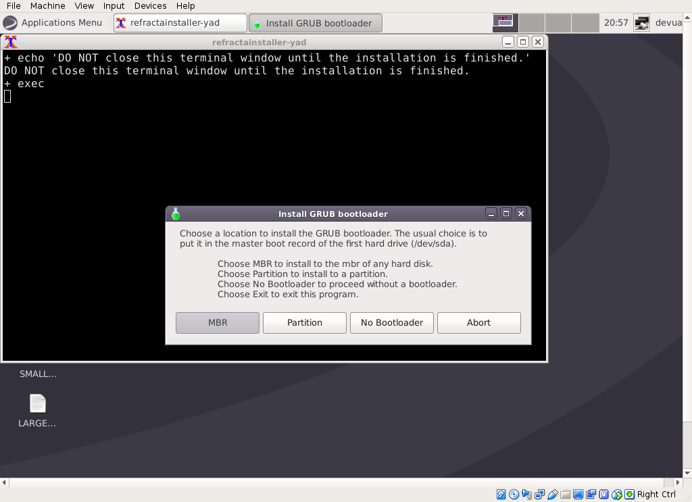Click the Partition button in GRUB dialog

(x=305, y=322)
